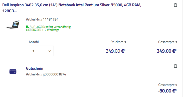Remove the Gutschein voucher using trash icon

click(175, 66)
